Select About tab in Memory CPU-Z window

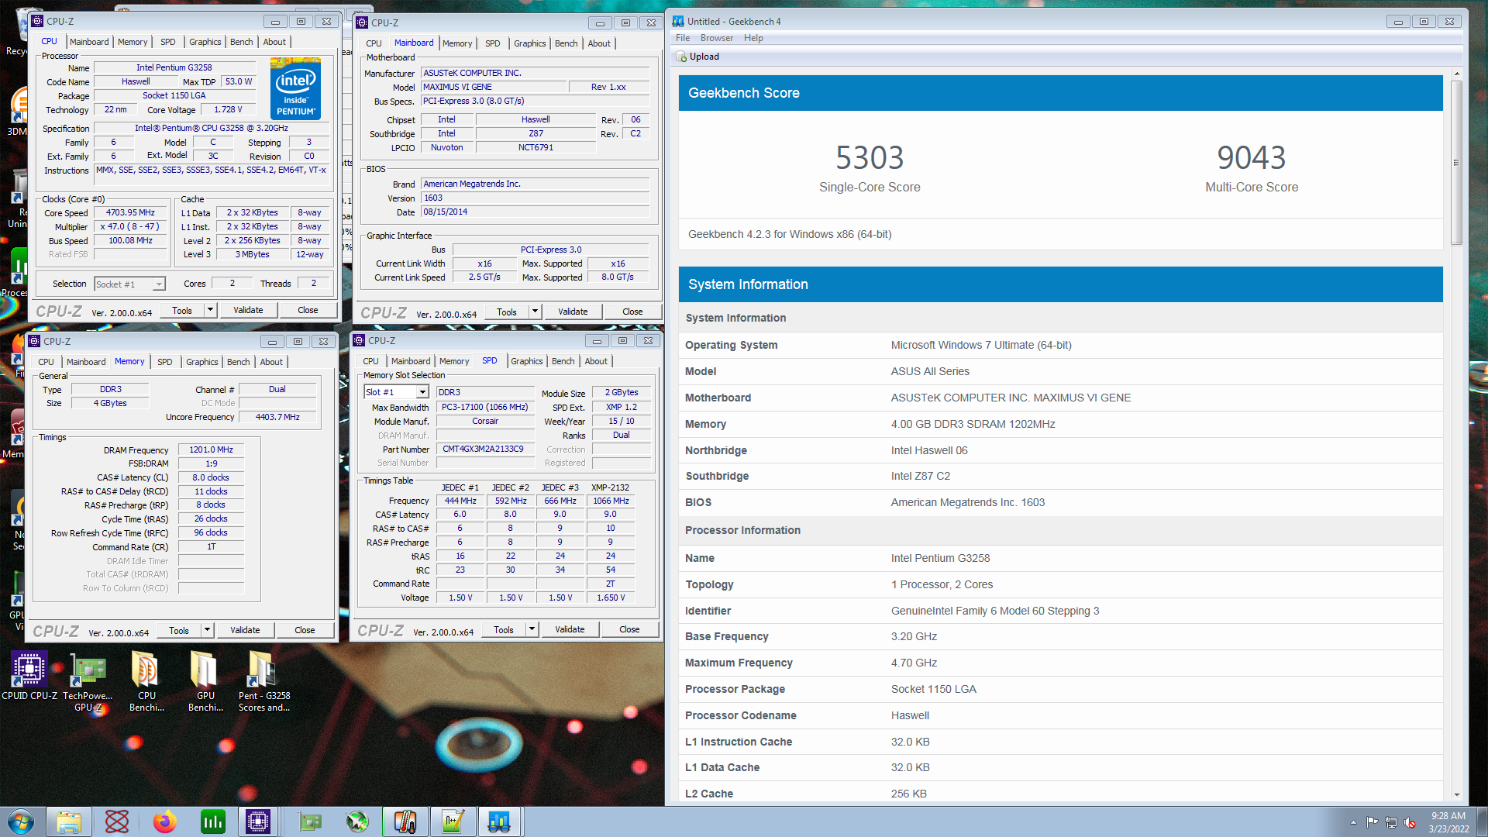[271, 362]
